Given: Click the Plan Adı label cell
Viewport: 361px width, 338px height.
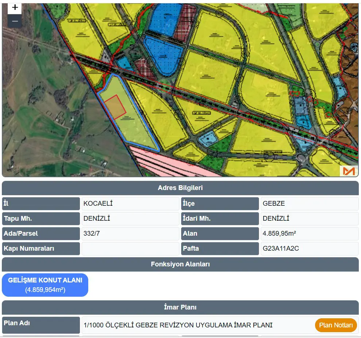Looking at the screenshot, I should [41, 325].
